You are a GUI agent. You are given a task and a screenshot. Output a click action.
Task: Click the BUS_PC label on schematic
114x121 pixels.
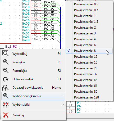(11, 47)
